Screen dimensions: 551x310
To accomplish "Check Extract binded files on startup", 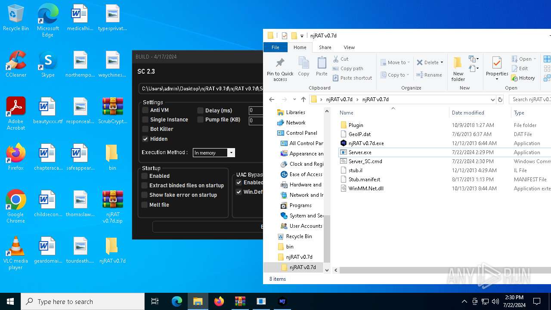I will [145, 186].
